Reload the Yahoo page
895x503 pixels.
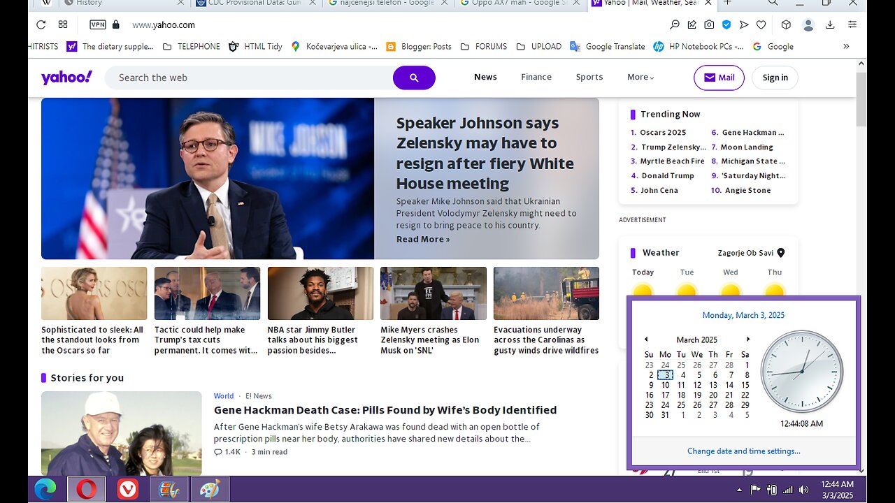click(x=41, y=24)
